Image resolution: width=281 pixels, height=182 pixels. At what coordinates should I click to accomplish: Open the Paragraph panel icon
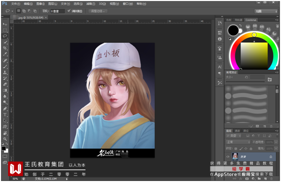click(220, 73)
